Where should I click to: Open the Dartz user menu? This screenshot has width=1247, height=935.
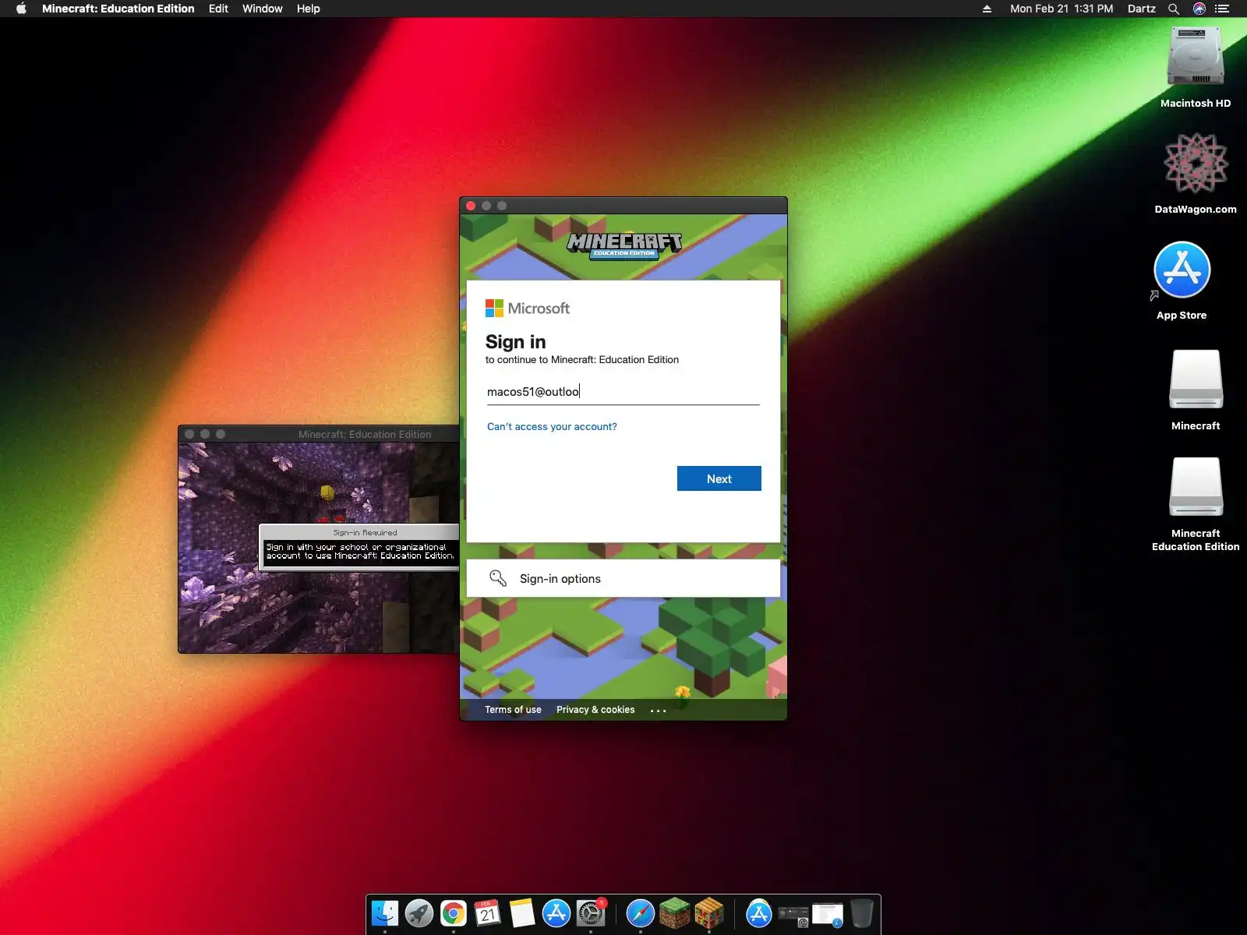[1142, 9]
